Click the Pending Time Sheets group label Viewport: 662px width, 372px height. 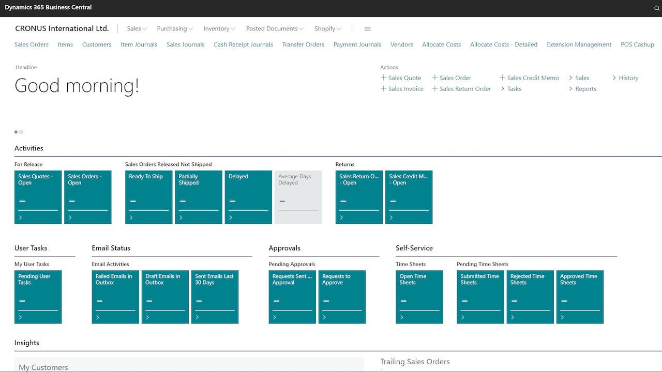(483, 264)
